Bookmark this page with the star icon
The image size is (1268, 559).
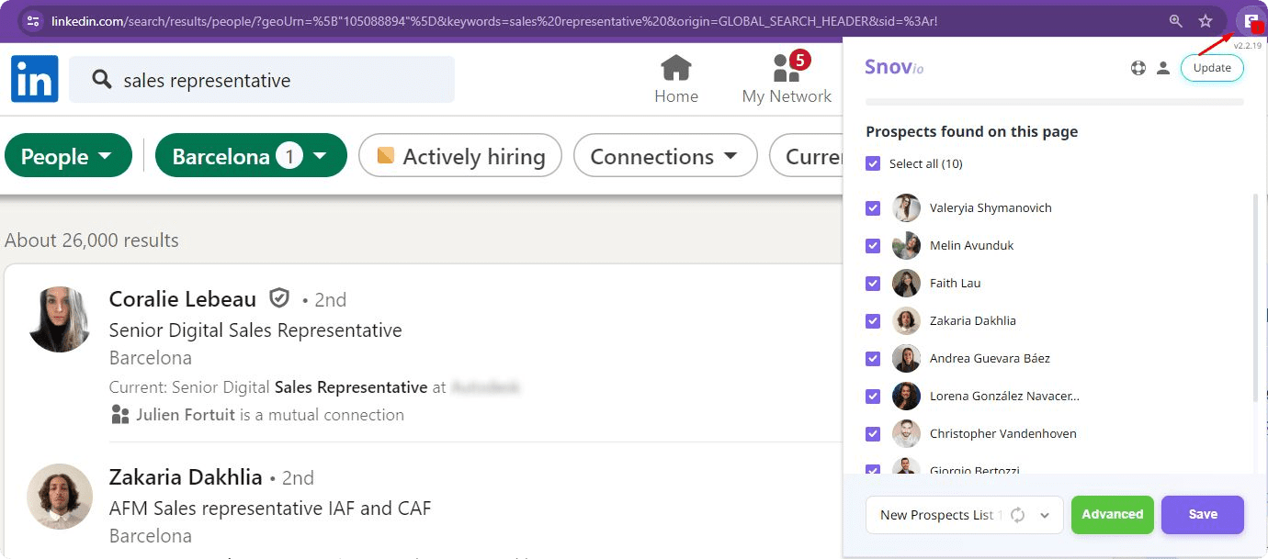(x=1206, y=21)
